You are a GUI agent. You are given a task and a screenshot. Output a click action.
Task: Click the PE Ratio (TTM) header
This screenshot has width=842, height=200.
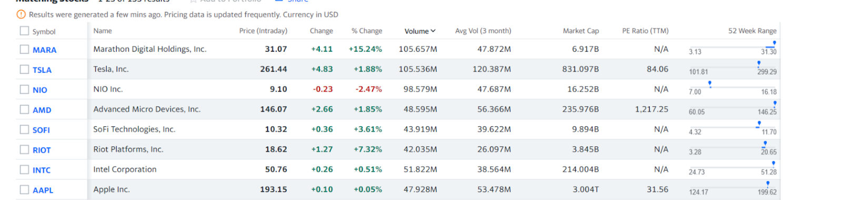click(x=645, y=31)
